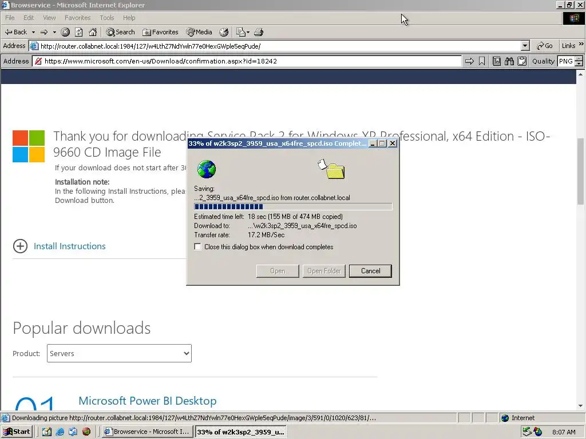Screen dimensions: 586x439
Task: Open the Favorites pane button
Action: coord(160,32)
